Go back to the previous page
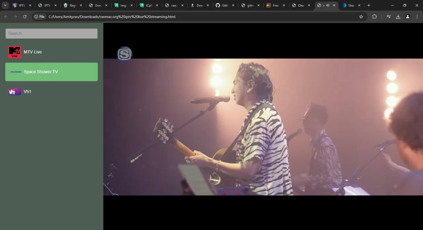 (6, 17)
